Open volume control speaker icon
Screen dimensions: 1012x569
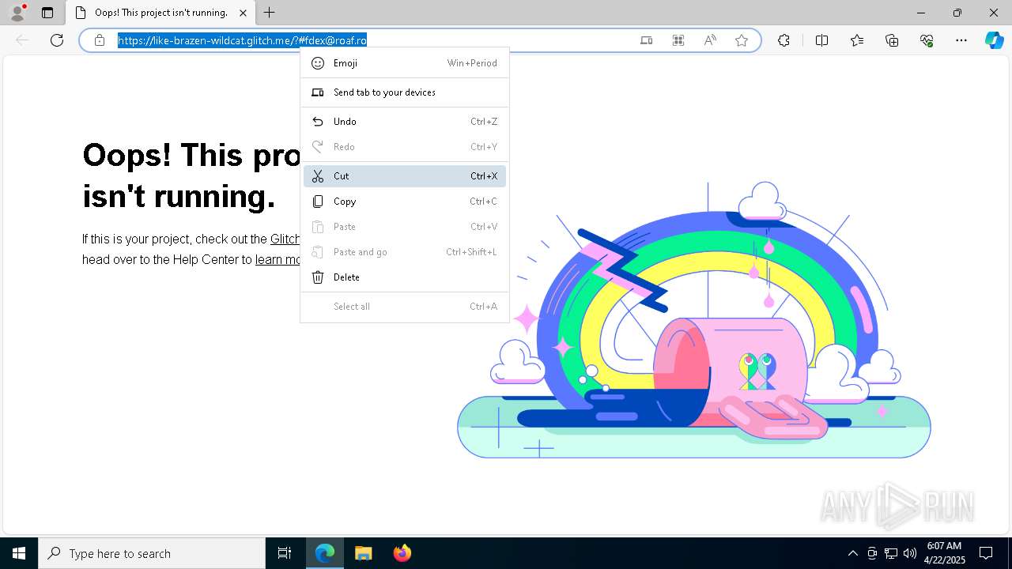pyautogui.click(x=910, y=553)
